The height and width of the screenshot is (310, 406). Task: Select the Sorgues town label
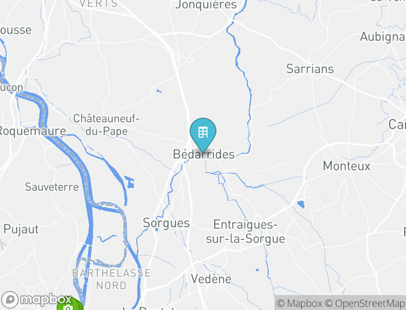[x=166, y=223]
